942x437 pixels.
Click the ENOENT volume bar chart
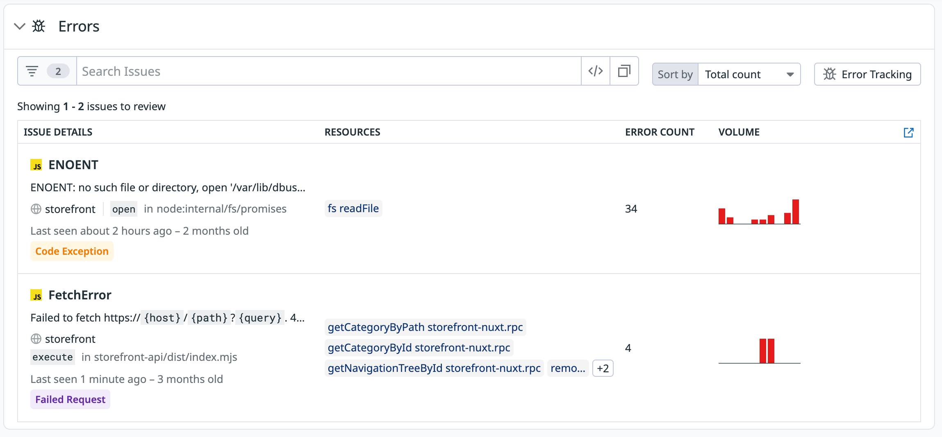pos(759,212)
